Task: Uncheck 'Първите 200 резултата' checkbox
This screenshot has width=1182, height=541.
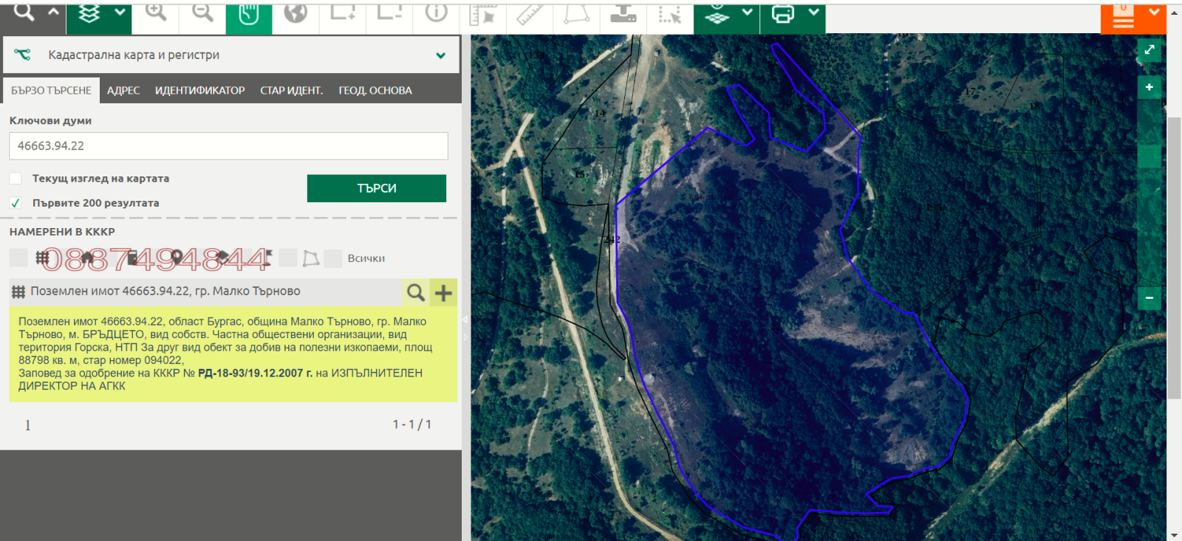Action: pyautogui.click(x=16, y=203)
